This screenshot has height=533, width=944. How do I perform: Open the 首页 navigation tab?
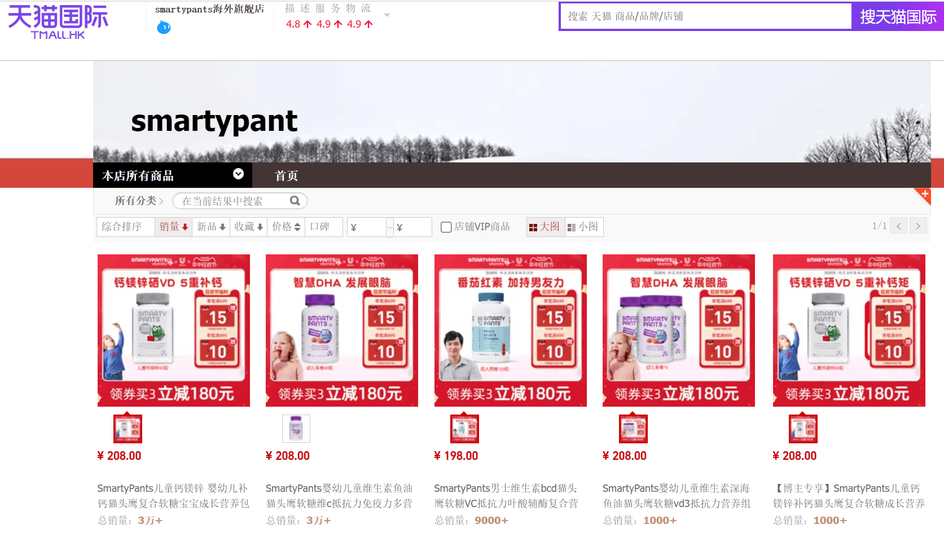coord(286,175)
